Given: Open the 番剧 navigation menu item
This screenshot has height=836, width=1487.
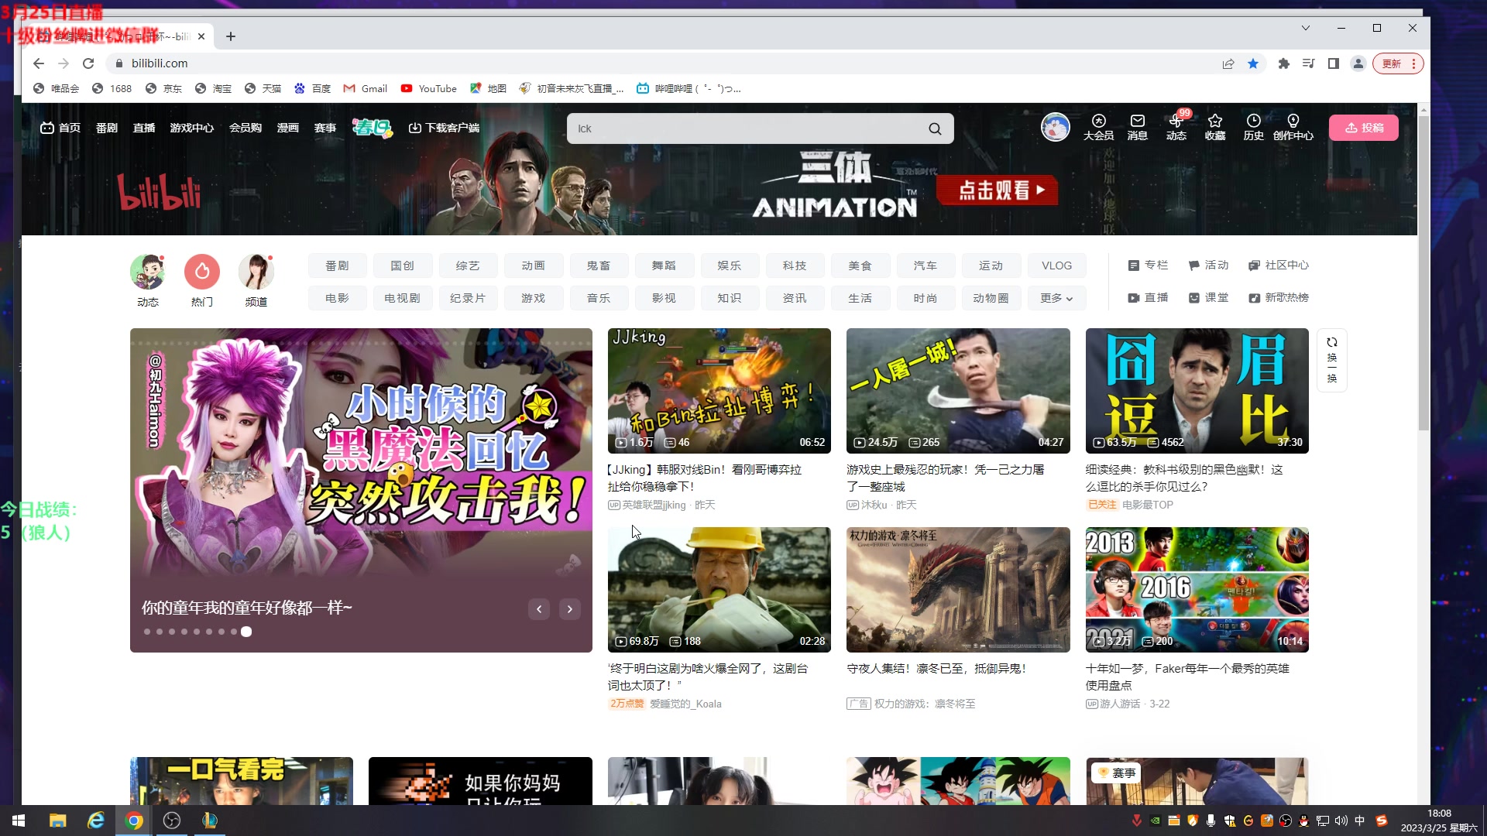Looking at the screenshot, I should coord(106,128).
